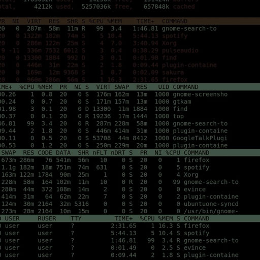260x260 pixels.
Task: Click the TTY column header
Action: tap(76, 218)
